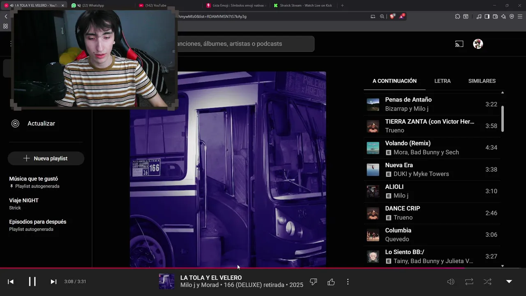Play Penas de Antaño from the queue
The height and width of the screenshot is (296, 526).
coord(432,104)
